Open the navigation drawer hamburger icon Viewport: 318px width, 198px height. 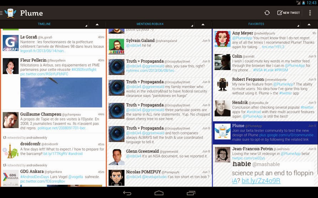tap(1, 13)
